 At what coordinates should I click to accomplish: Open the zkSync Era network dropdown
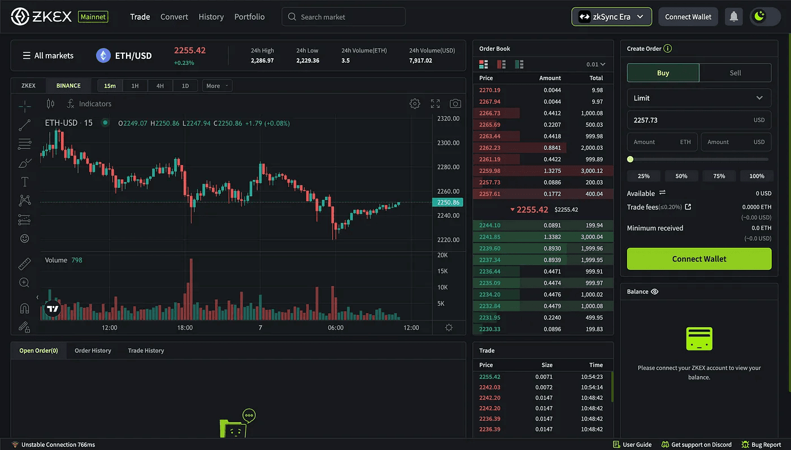(x=611, y=16)
